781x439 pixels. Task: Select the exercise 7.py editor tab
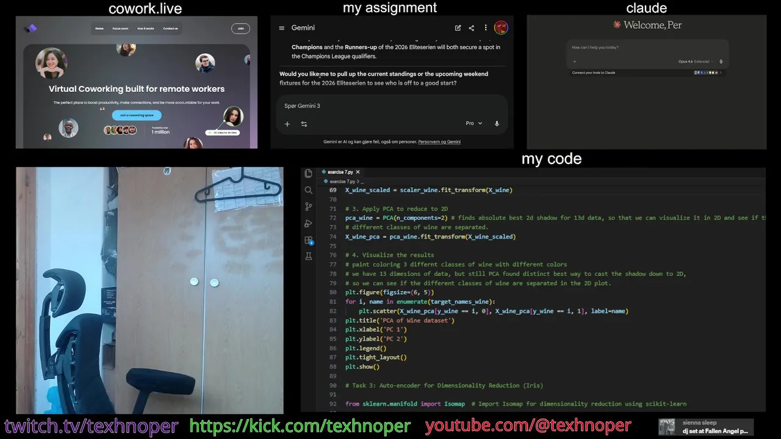click(342, 172)
